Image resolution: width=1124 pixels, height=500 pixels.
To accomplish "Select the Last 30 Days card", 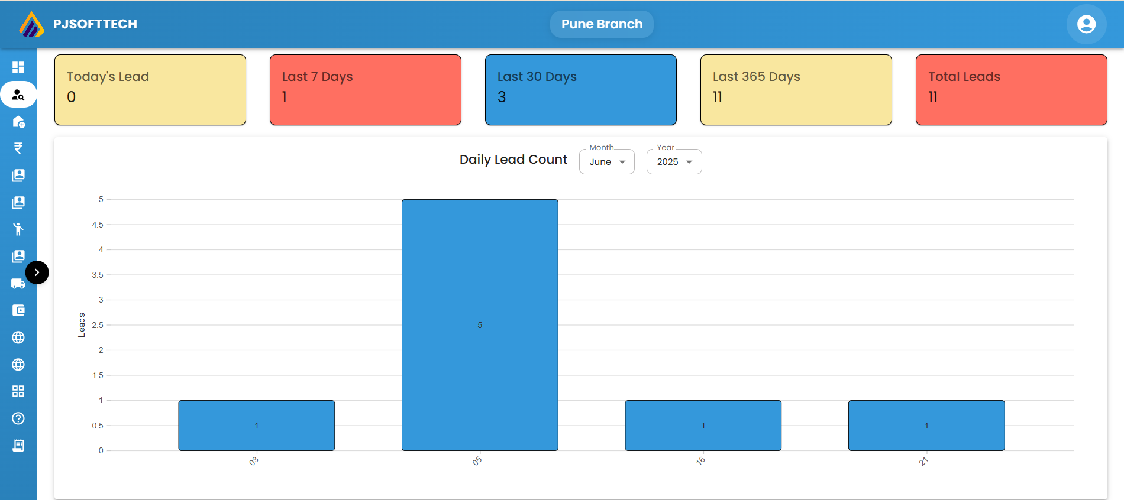I will [x=580, y=90].
